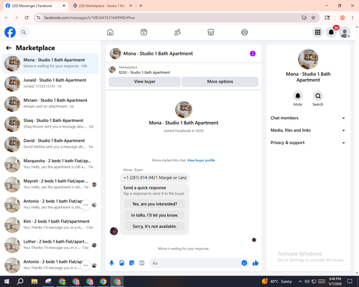Screen dimensions: 359x287
Task: Send quick reply 'In talks. I'll let you know.'
Action: coord(154,215)
